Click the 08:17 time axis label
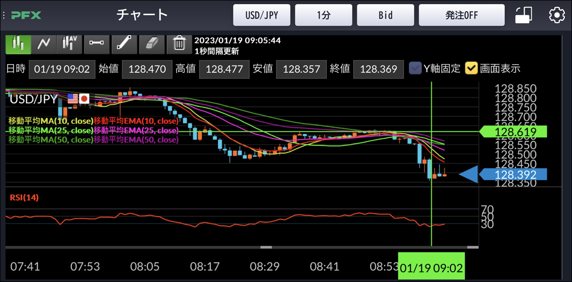Viewport: 572px width, 282px height. (205, 267)
